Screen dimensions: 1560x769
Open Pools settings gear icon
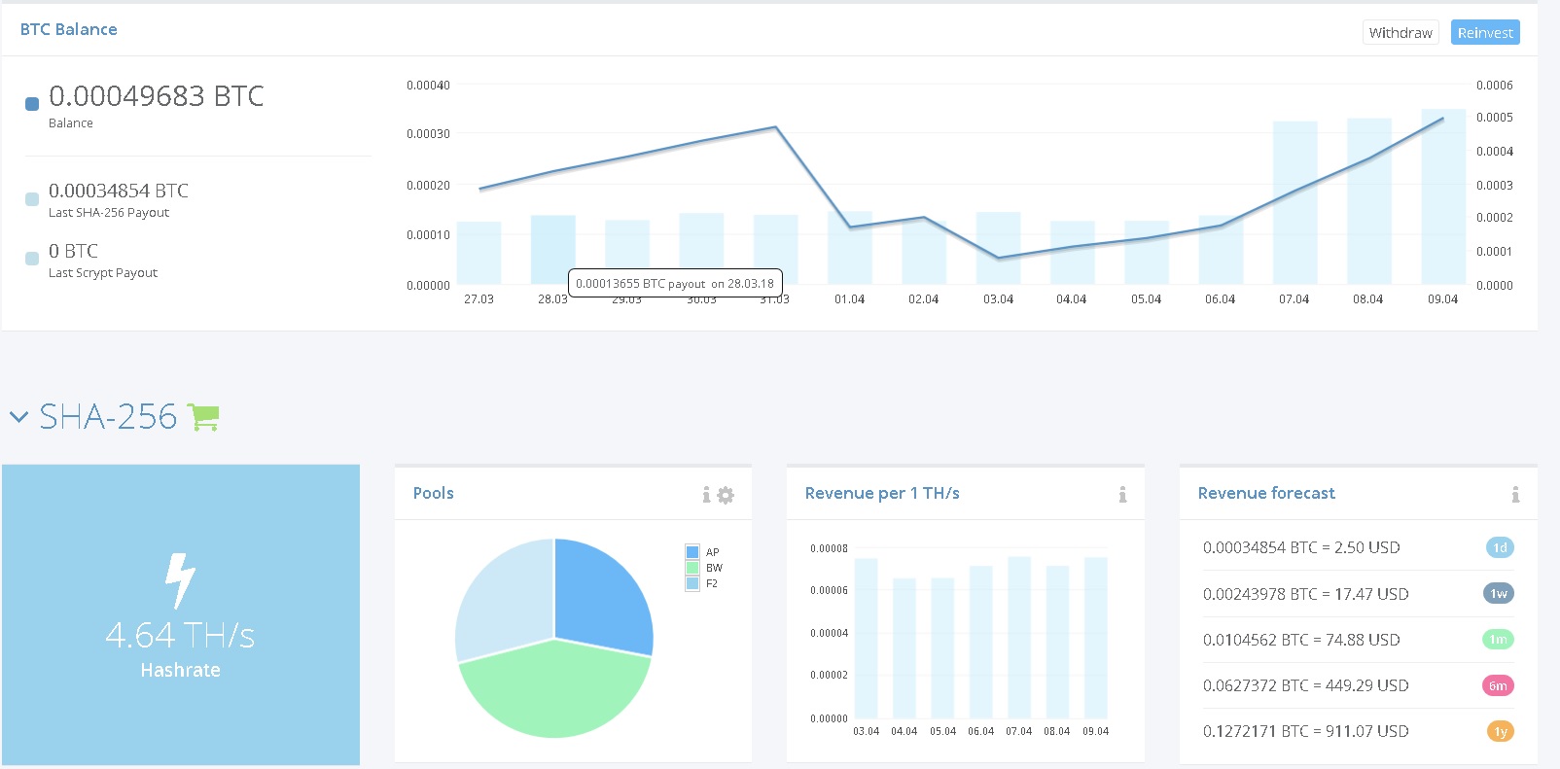point(726,495)
